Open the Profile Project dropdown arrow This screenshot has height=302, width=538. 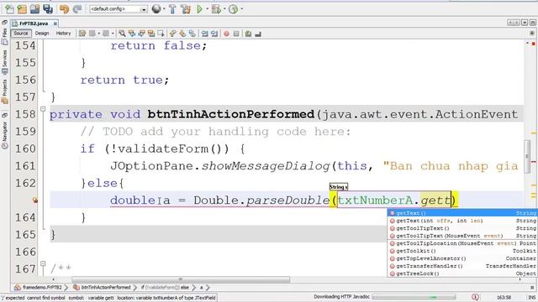coord(241,9)
